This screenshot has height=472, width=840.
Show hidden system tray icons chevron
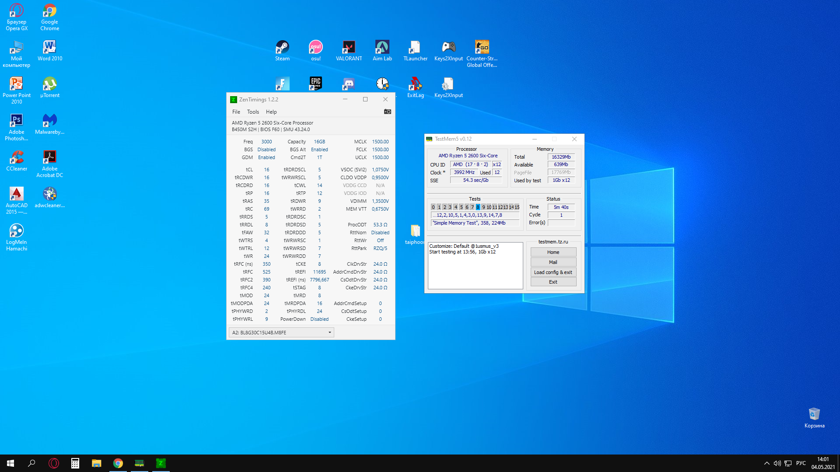(766, 463)
